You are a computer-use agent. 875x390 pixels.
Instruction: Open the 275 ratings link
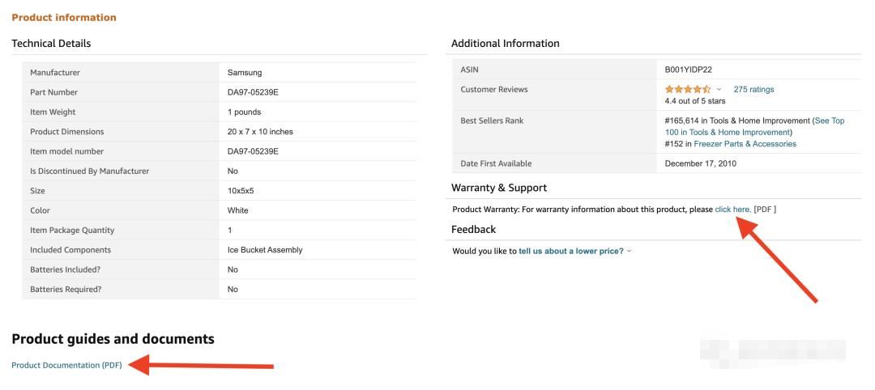pos(753,89)
